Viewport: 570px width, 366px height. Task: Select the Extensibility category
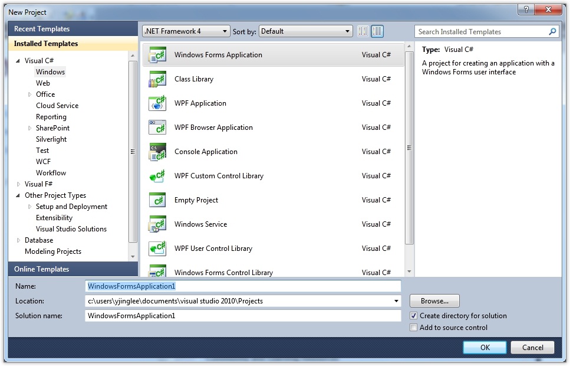pyautogui.click(x=54, y=218)
